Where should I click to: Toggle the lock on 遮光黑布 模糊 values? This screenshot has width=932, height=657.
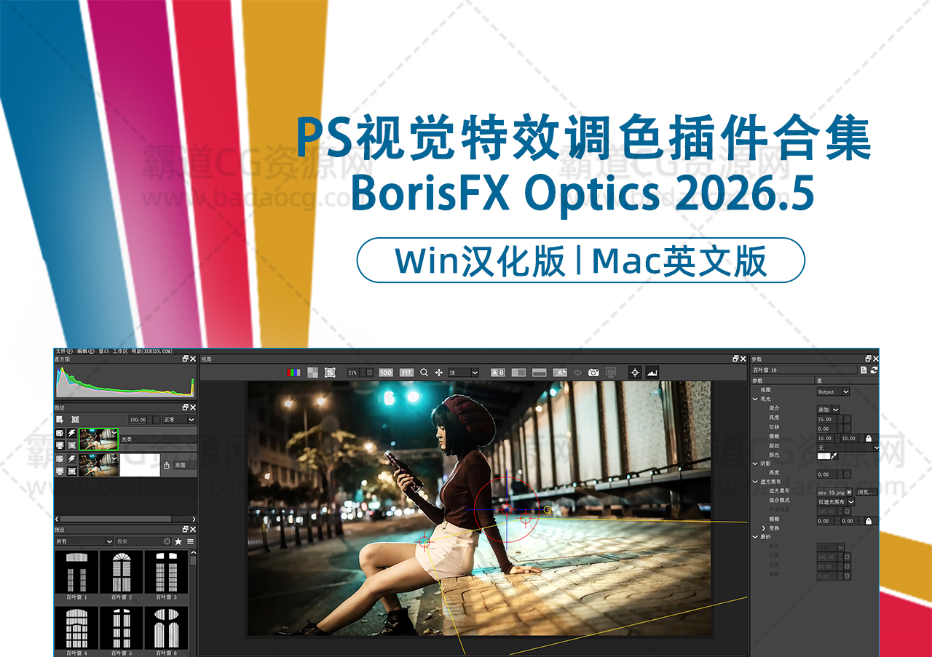click(x=868, y=521)
